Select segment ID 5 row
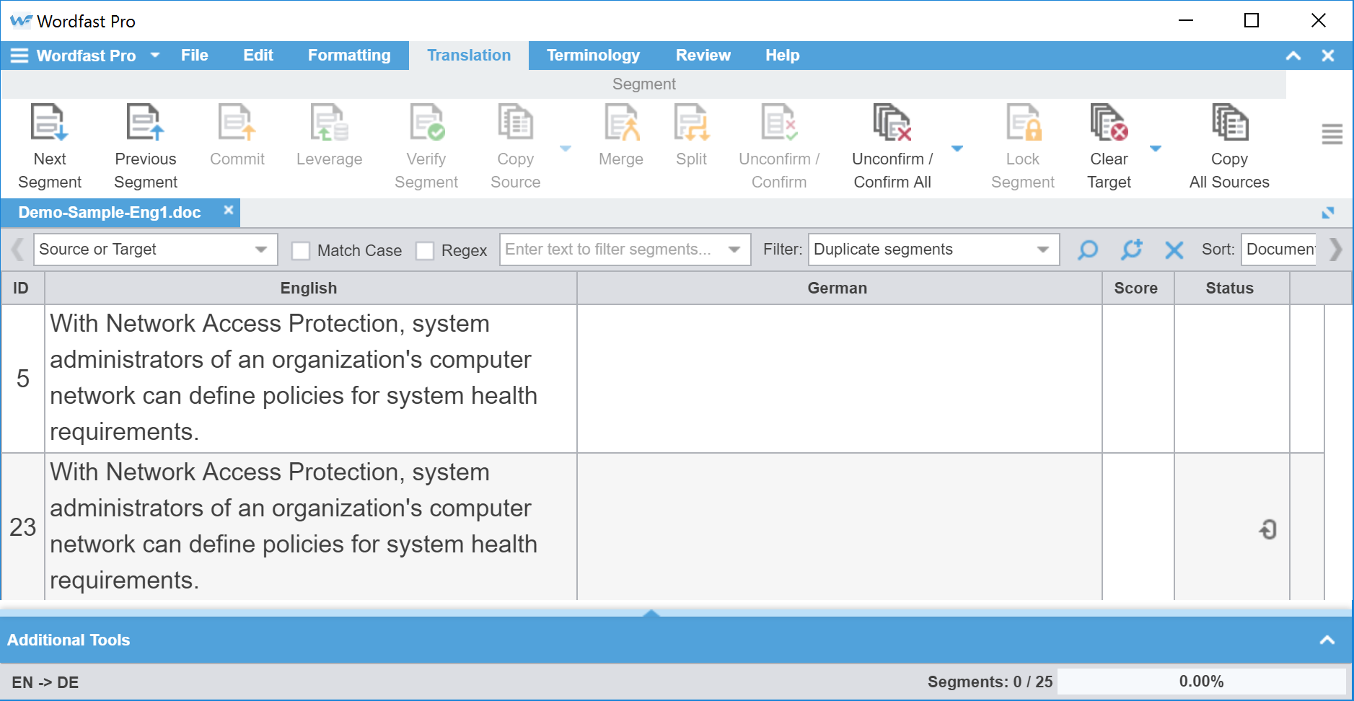Screen dimensions: 1354x701 pyautogui.click(x=23, y=379)
